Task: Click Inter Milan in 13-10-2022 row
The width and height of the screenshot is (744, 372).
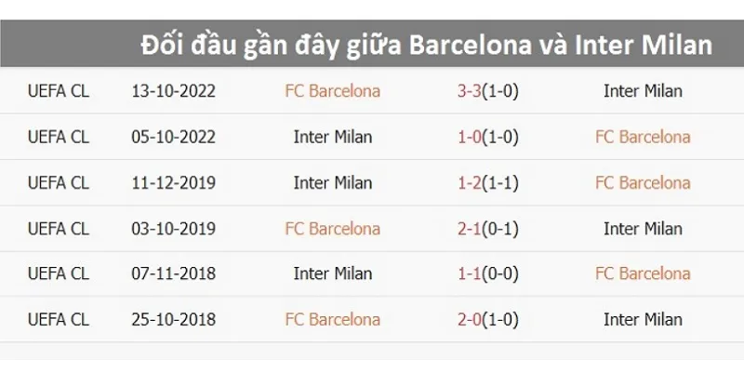Action: pos(643,91)
